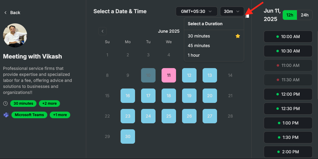Viewport: 318px width, 159px height.
Task: Switch time format to 24h
Action: [305, 15]
